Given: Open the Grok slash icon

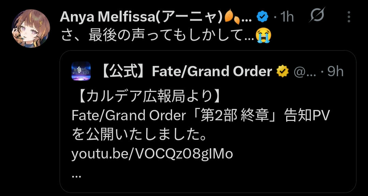Looking at the screenshot, I should coord(317,15).
